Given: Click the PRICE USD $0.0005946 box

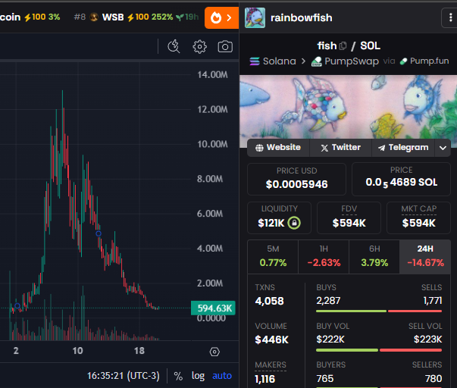Looking at the screenshot, I should [x=296, y=179].
